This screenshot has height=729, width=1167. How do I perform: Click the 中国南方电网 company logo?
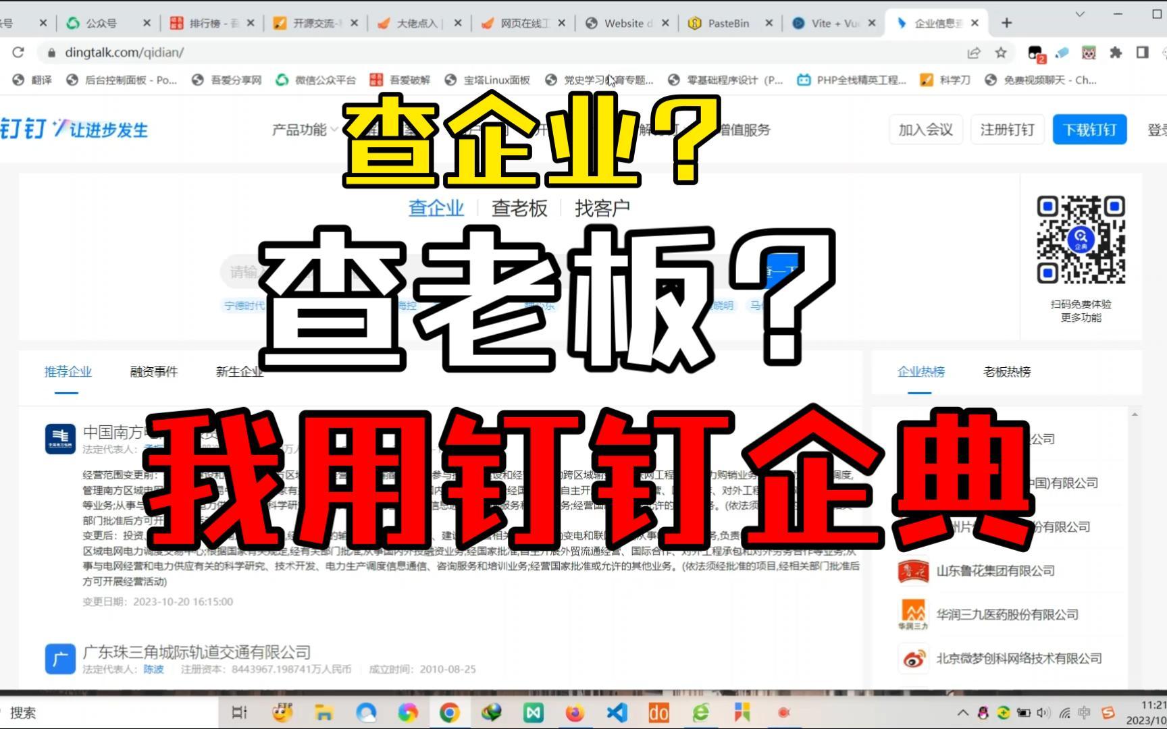pos(60,439)
